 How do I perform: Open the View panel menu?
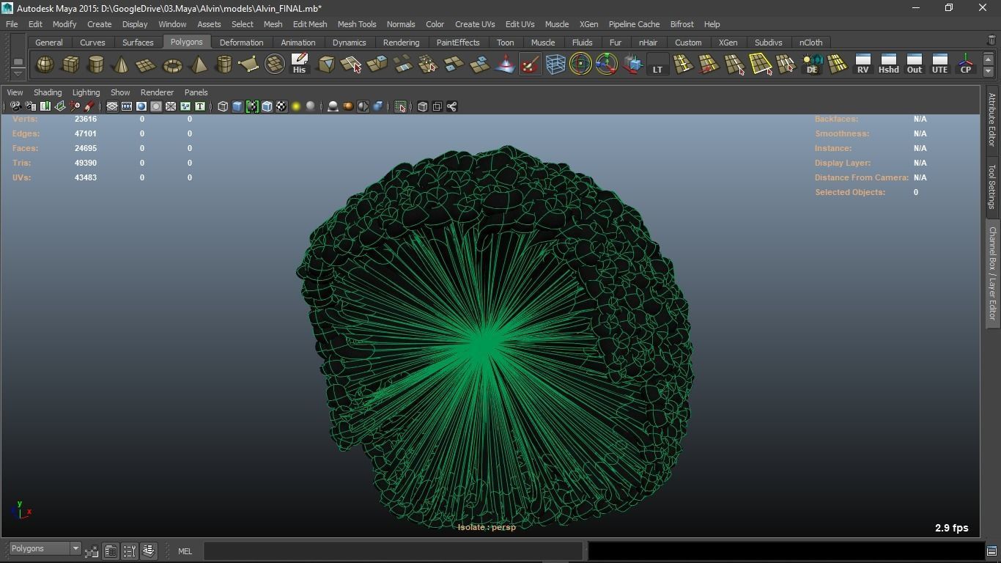click(x=15, y=92)
